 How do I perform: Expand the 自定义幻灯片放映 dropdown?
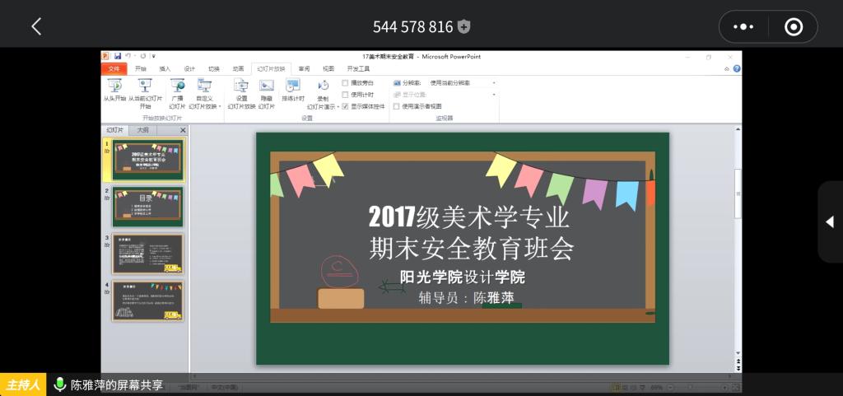[x=220, y=106]
